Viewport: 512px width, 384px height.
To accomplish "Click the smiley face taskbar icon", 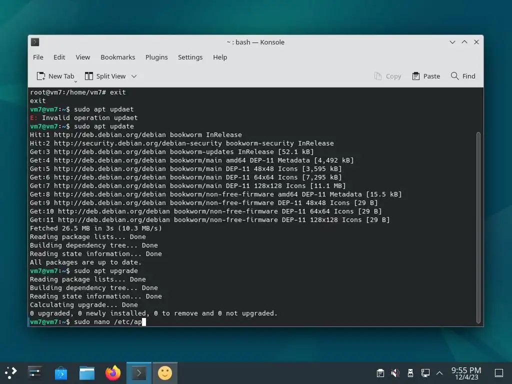I will 165,373.
